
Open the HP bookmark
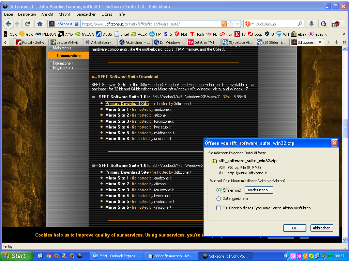(x=155, y=34)
